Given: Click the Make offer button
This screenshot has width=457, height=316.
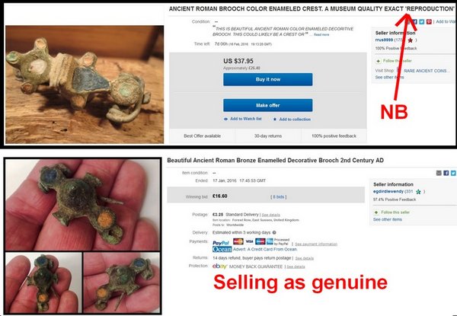Looking at the screenshot, I should pos(268,105).
